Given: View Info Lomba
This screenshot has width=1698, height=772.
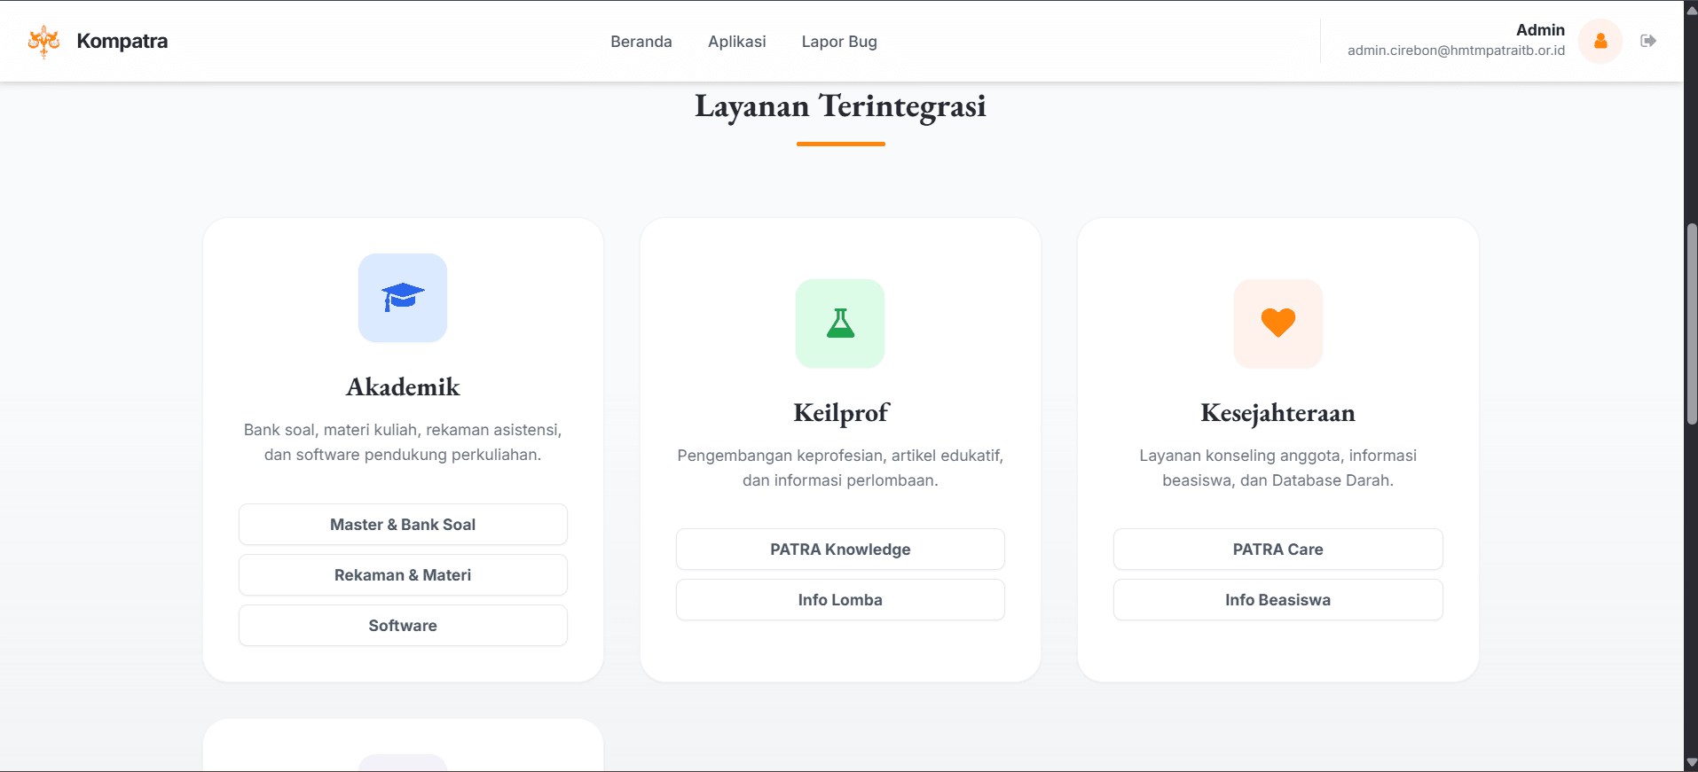Looking at the screenshot, I should [840, 600].
